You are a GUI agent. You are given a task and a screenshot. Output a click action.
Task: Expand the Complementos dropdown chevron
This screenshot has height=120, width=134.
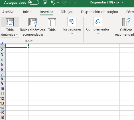(98, 34)
